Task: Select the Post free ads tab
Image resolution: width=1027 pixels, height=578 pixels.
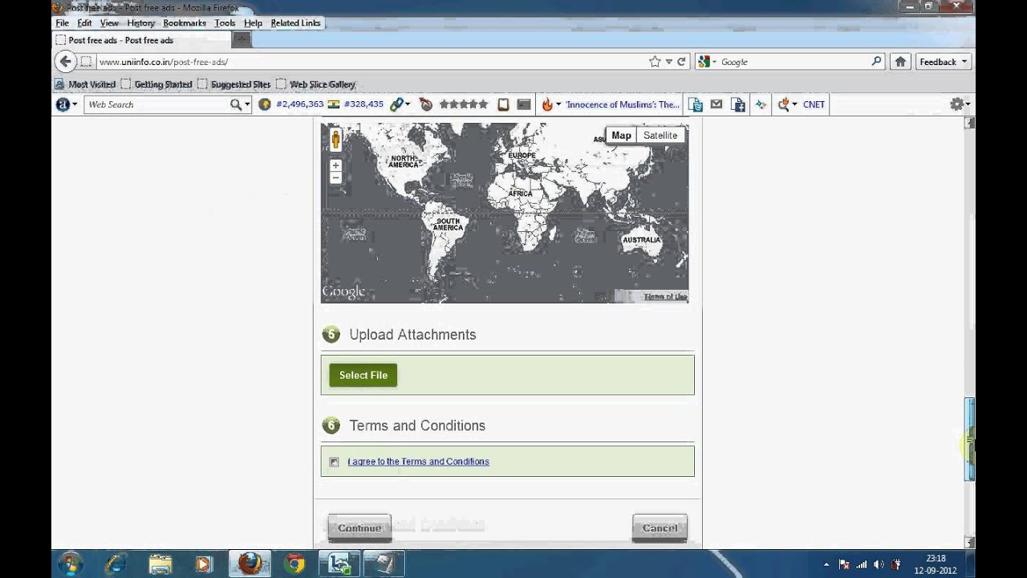Action: [x=140, y=40]
